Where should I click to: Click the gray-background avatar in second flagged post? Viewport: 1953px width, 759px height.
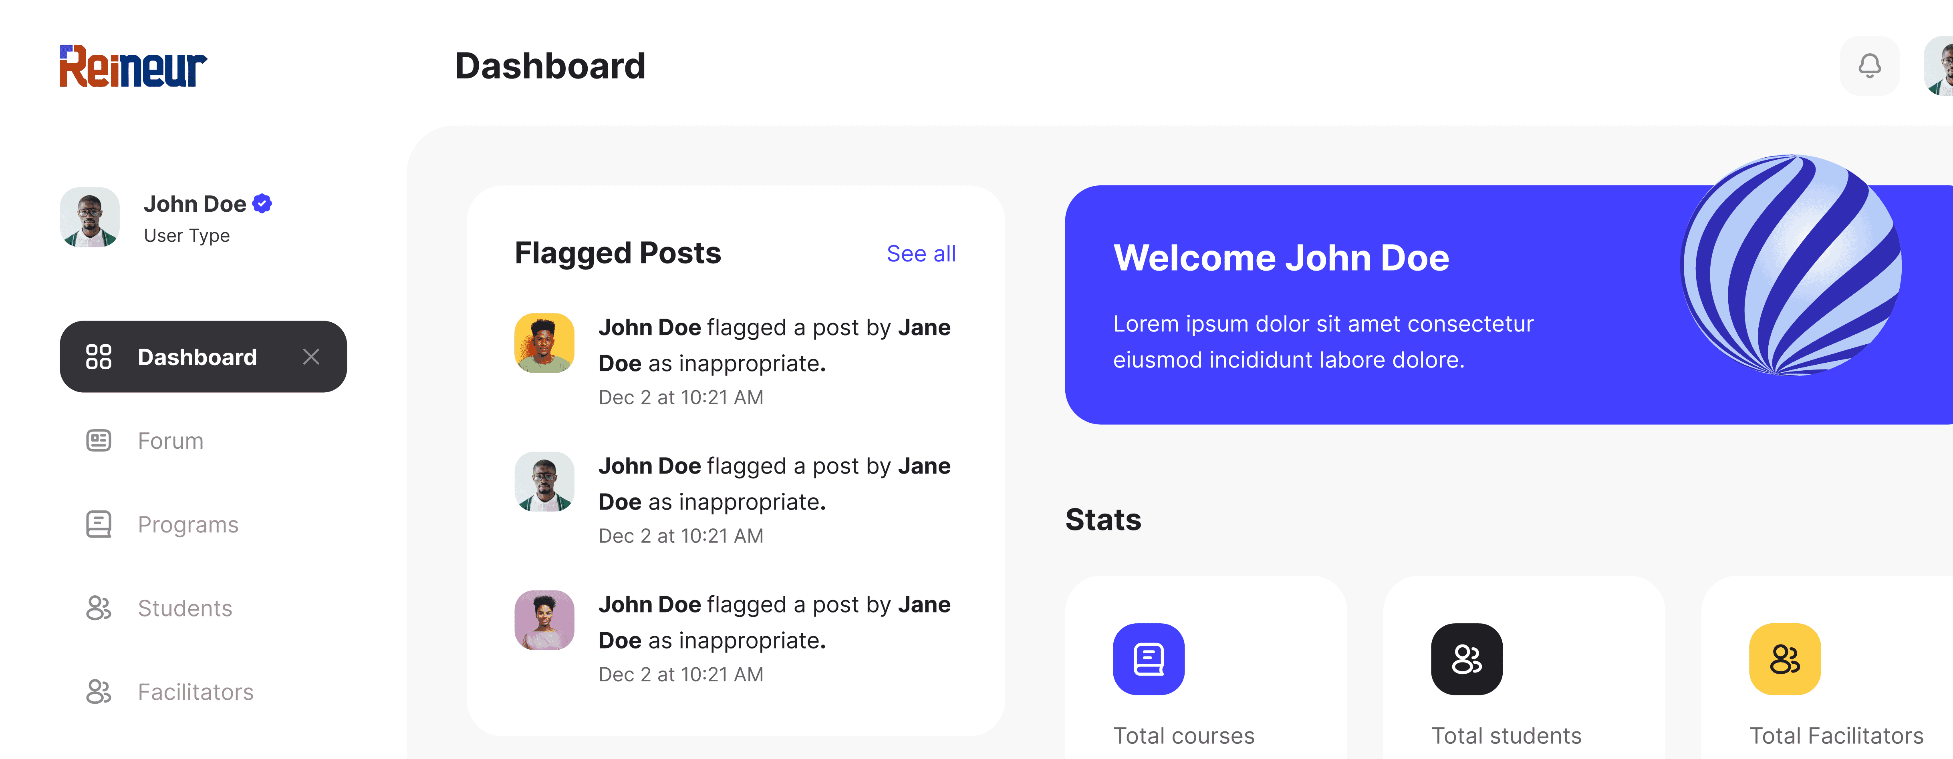point(544,482)
